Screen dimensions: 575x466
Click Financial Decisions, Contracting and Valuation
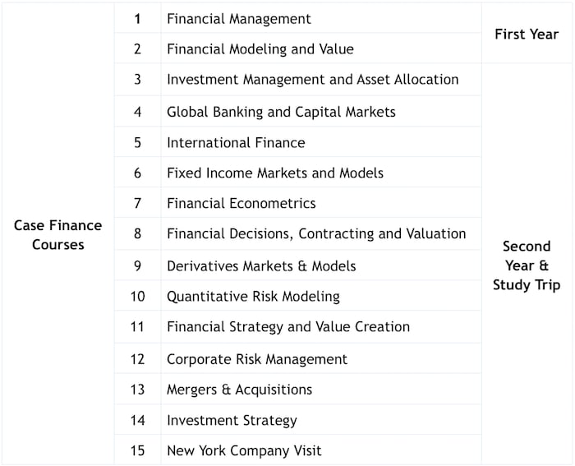(316, 233)
